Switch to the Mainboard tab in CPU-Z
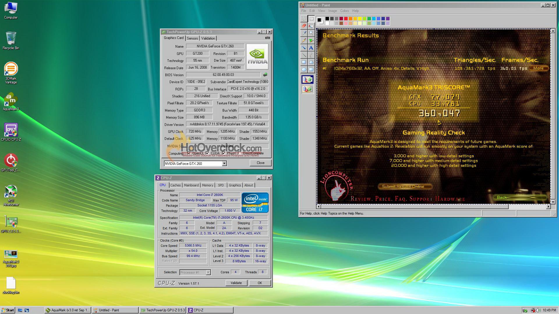Viewport: 559px width, 314px height. coord(191,185)
